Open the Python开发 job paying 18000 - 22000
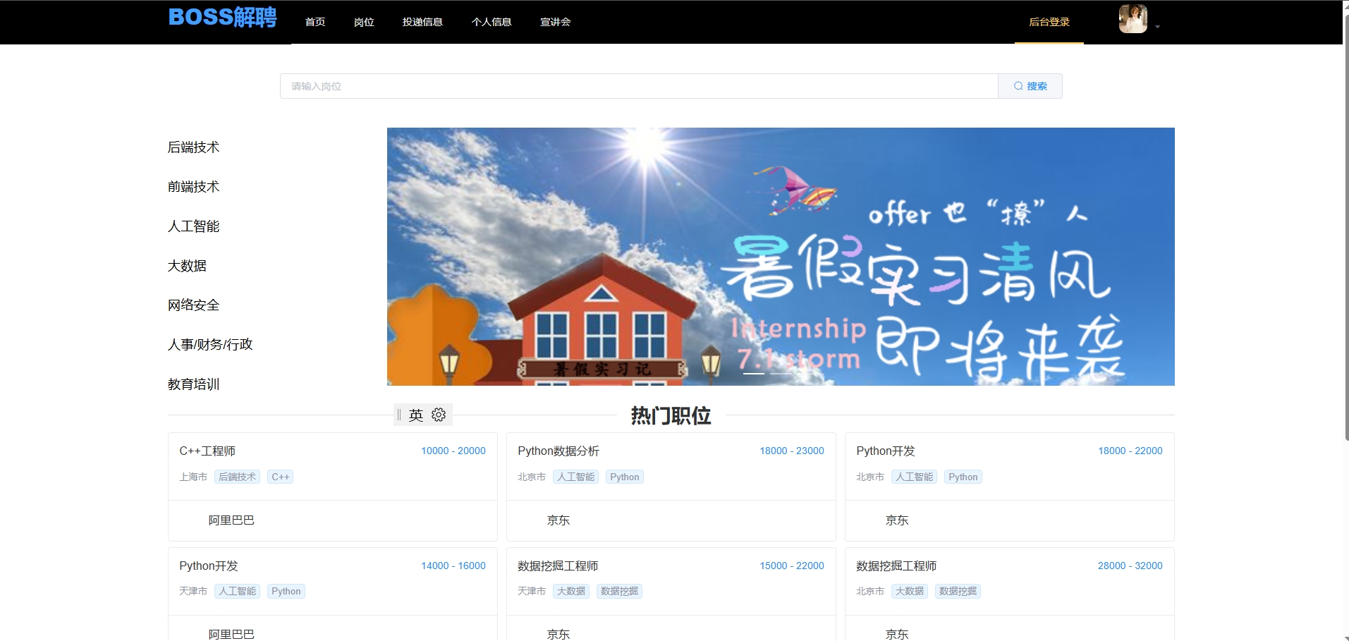The height and width of the screenshot is (641, 1349). click(x=886, y=451)
